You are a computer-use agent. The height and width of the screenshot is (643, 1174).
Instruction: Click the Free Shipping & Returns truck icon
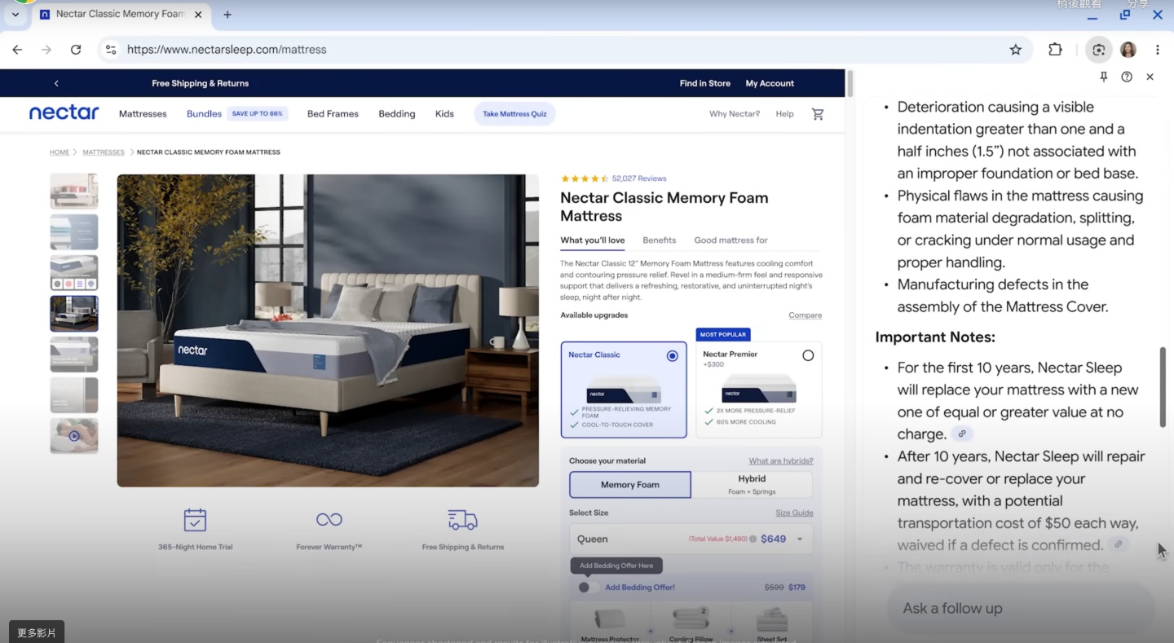click(462, 520)
